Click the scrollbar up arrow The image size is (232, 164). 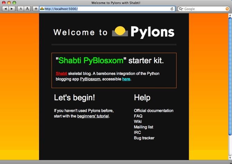point(230,15)
